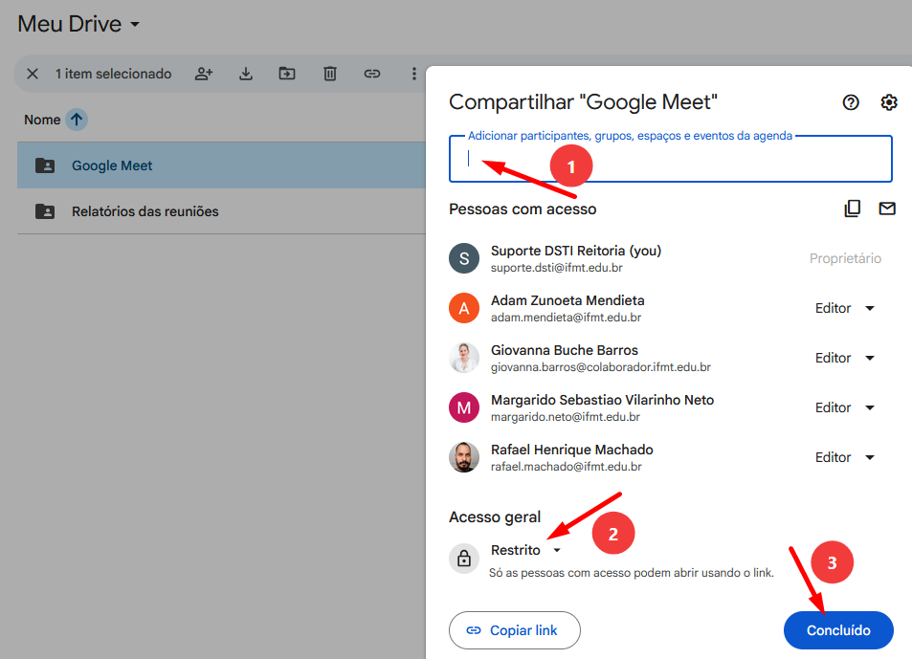Open Editor dropdown for Rafael Henrique Machado
912x659 pixels.
(844, 457)
